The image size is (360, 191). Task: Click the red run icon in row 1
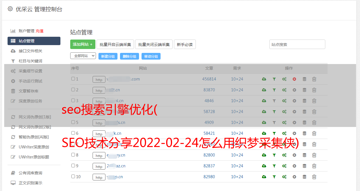(x=294, y=79)
